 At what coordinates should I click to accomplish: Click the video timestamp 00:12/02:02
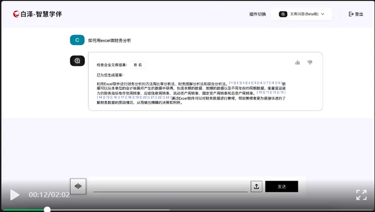pyautogui.click(x=49, y=195)
